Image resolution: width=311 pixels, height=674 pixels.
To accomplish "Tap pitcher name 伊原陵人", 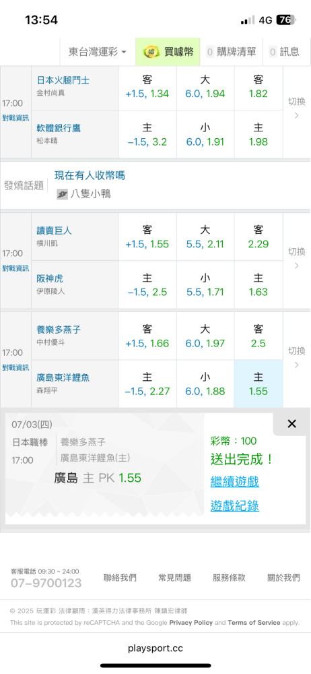I will [x=50, y=291].
